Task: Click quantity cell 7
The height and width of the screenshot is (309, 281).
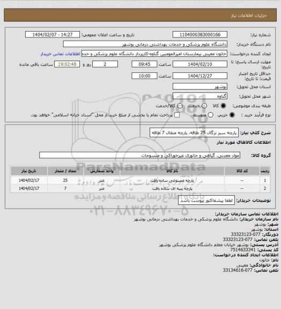Action: coord(65,188)
